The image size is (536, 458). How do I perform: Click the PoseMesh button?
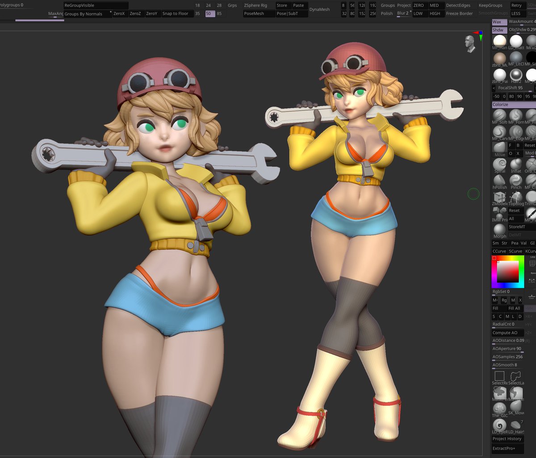point(259,14)
